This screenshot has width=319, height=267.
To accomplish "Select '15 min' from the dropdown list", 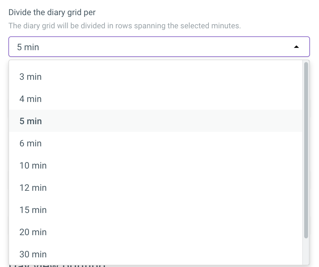I will pos(33,210).
